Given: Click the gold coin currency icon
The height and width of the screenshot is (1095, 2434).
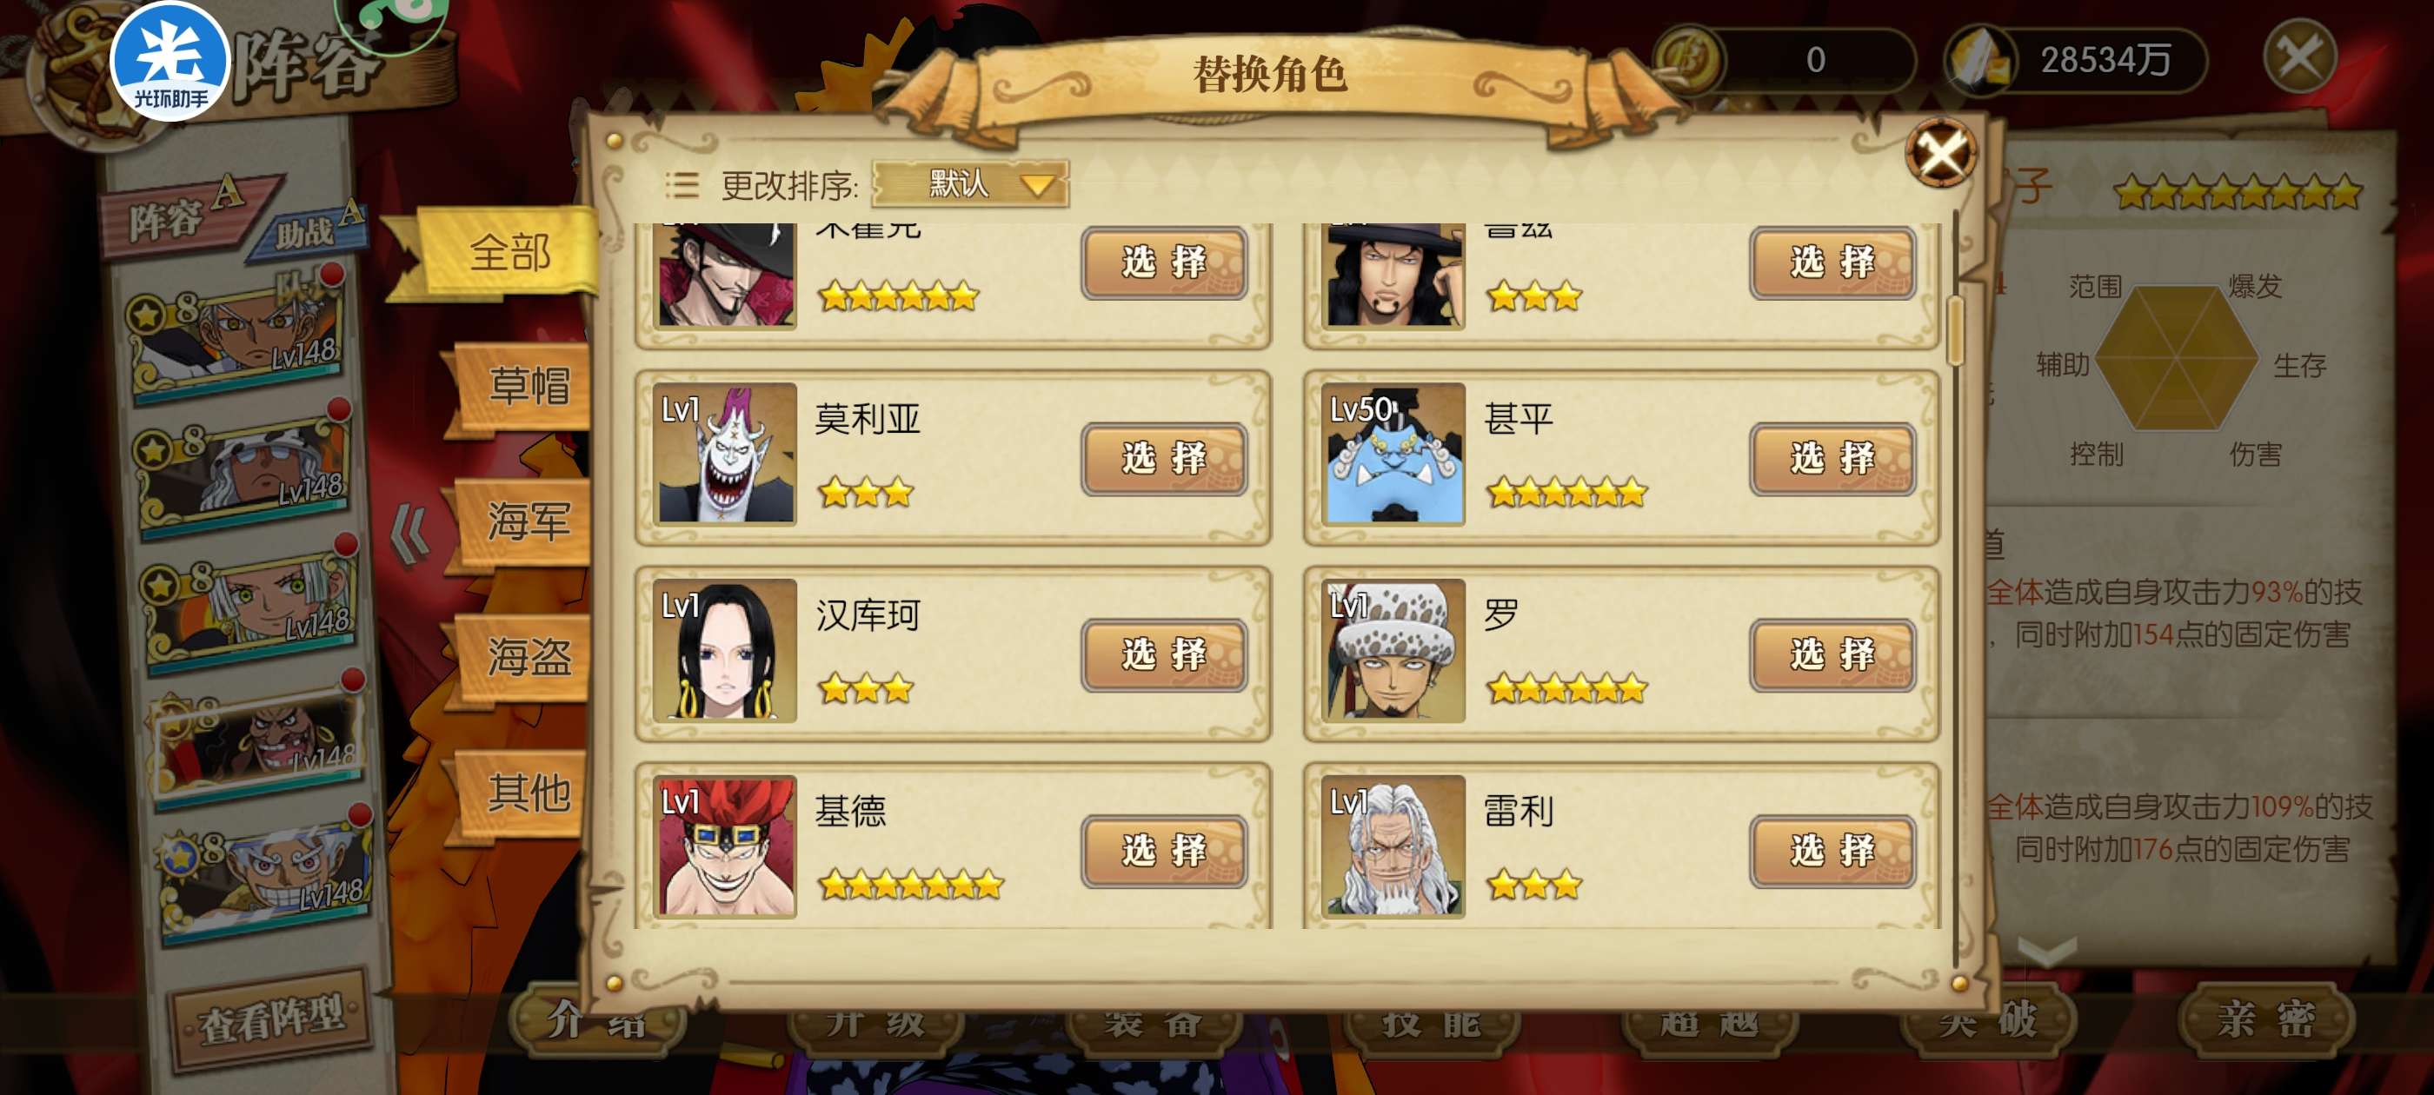Looking at the screenshot, I should coord(1689,58).
